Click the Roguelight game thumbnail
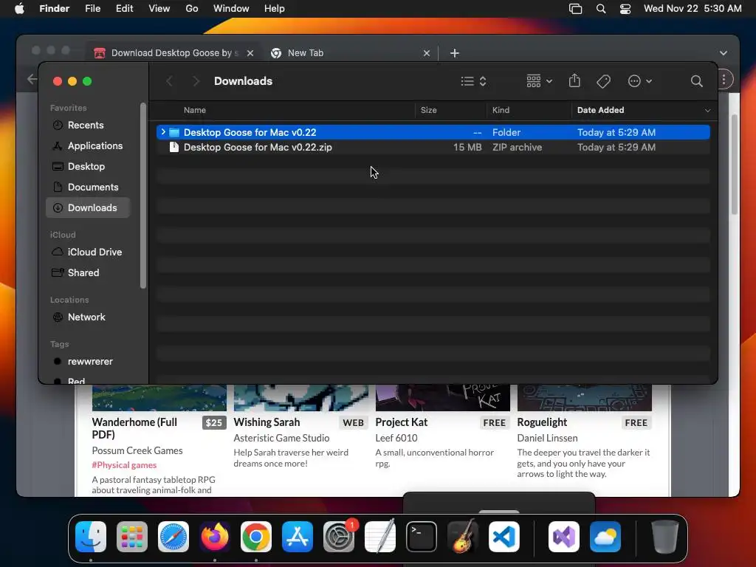 [x=585, y=398]
